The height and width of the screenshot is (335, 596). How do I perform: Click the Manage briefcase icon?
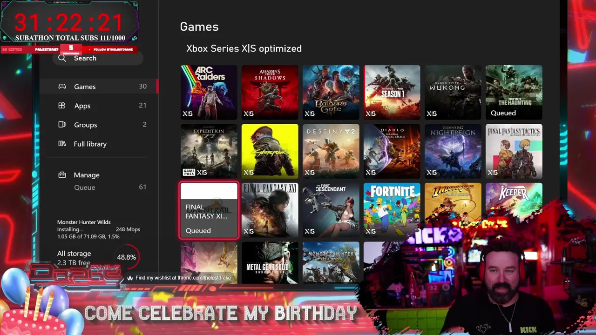(62, 175)
